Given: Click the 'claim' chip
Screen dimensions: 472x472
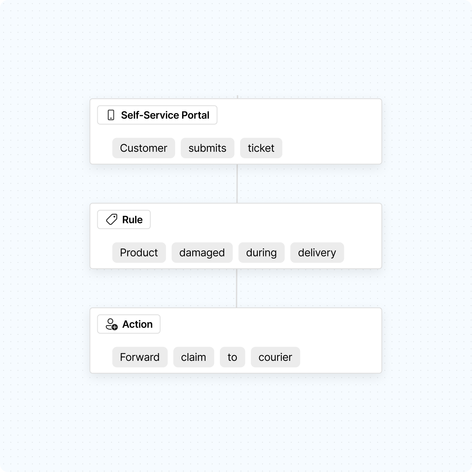Looking at the screenshot, I should point(193,357).
